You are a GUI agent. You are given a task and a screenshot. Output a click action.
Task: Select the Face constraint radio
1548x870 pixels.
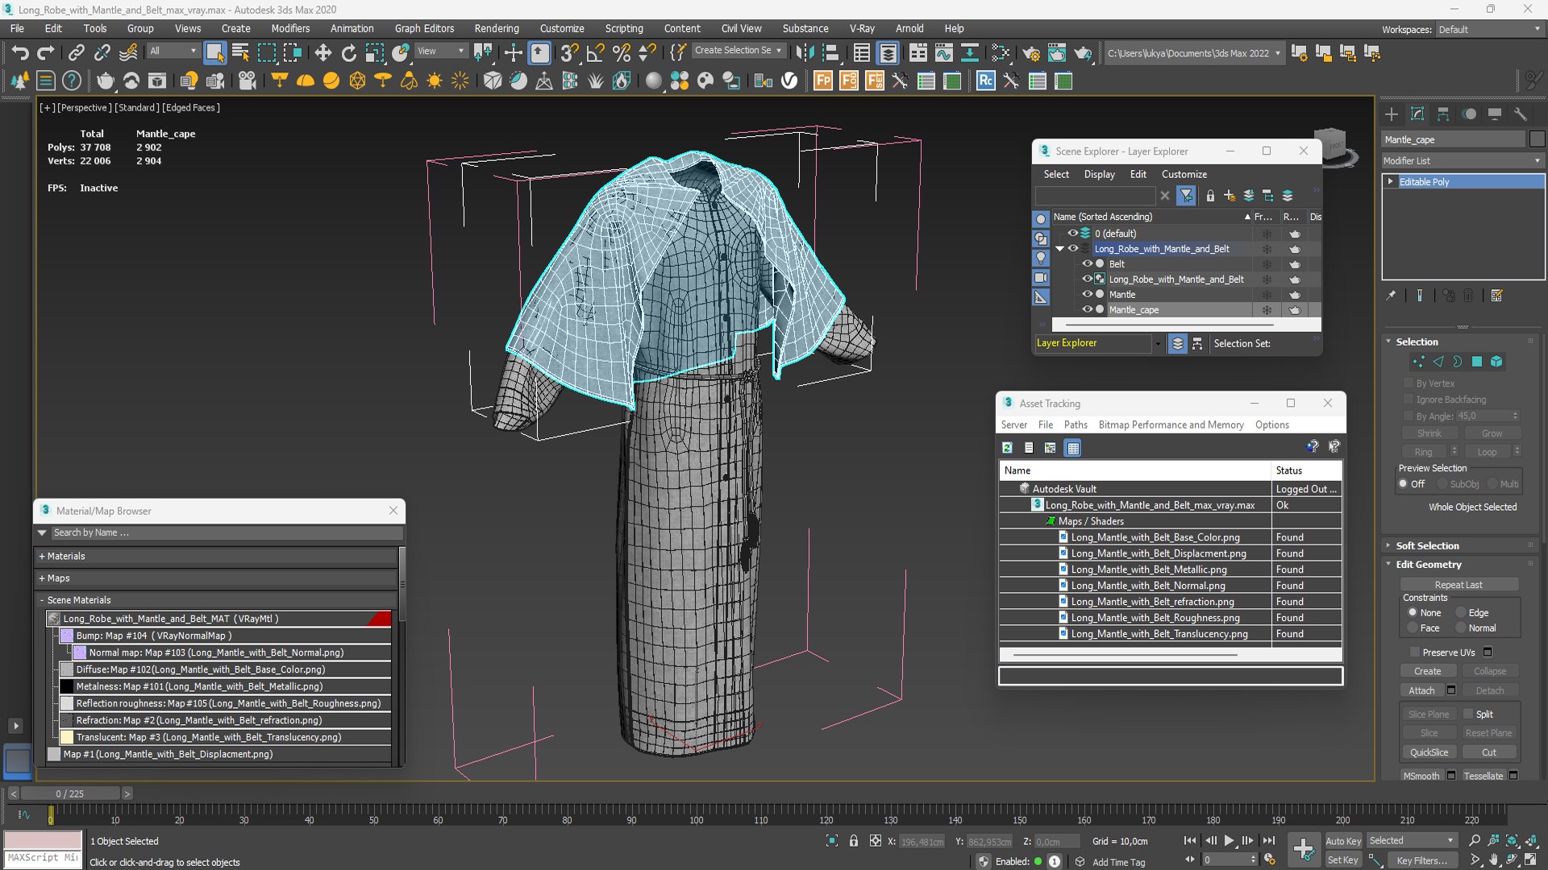pyautogui.click(x=1413, y=628)
